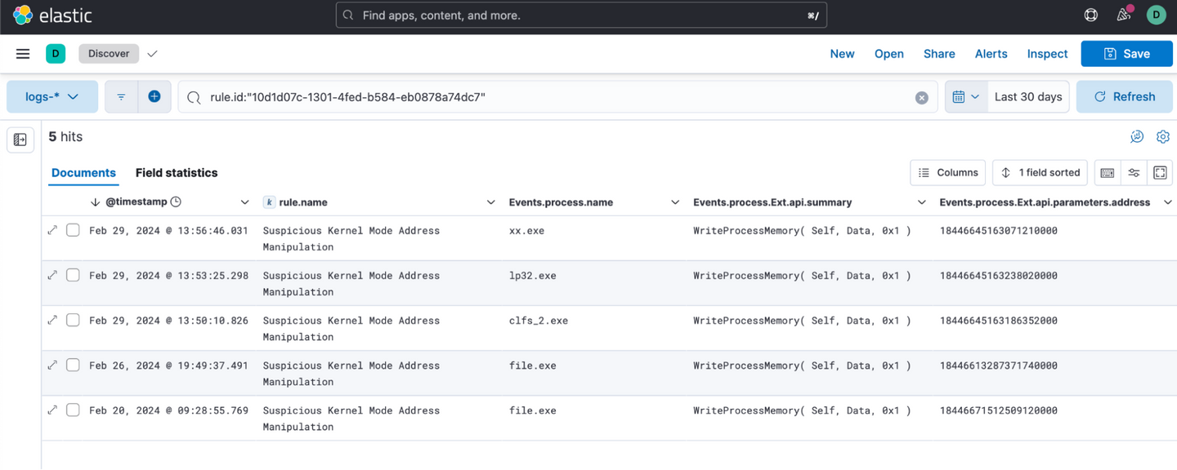Open keyboard shortcuts for data grid
1177x470 pixels.
[1107, 172]
